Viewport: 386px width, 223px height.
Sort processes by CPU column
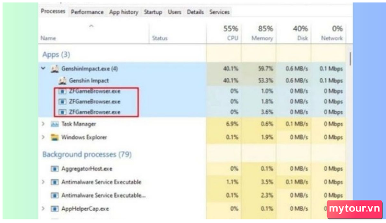click(x=230, y=33)
